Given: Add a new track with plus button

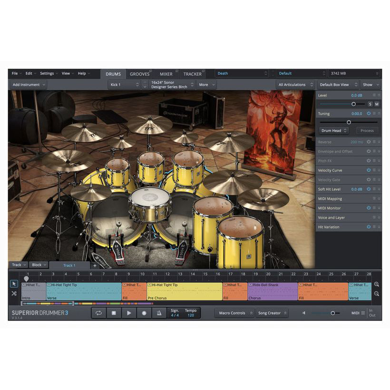Looking at the screenshot, I should click(95, 265).
